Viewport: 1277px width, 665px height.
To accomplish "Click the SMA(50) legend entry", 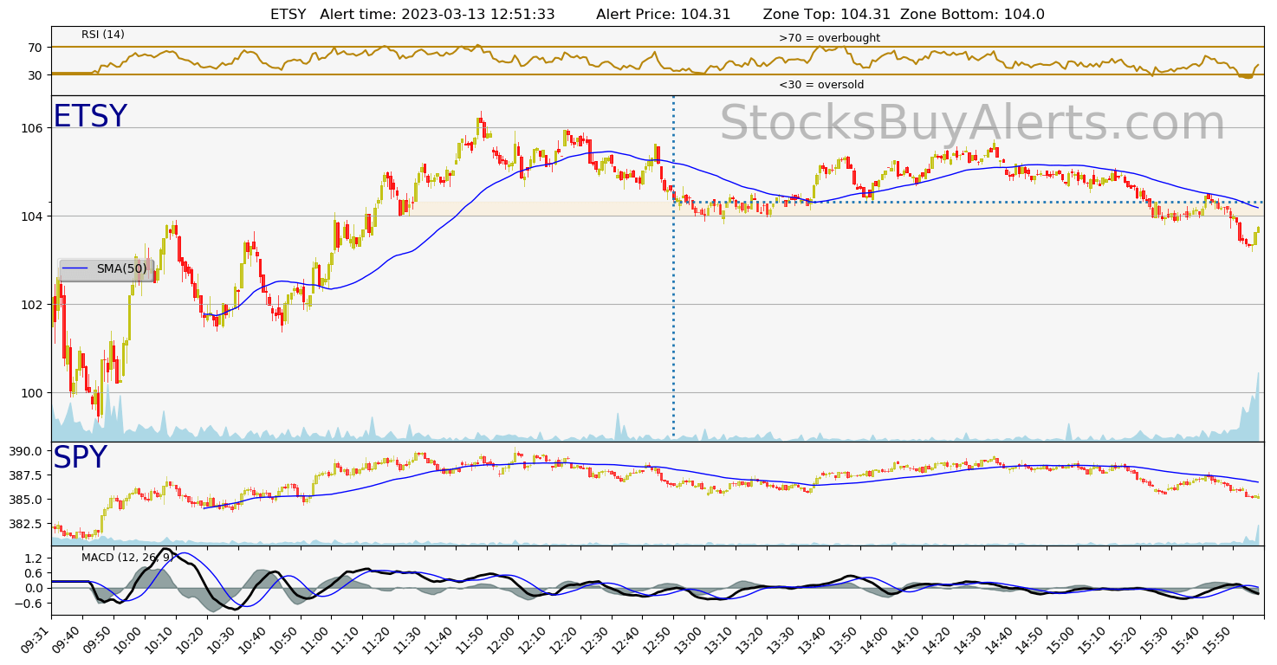I will [106, 269].
